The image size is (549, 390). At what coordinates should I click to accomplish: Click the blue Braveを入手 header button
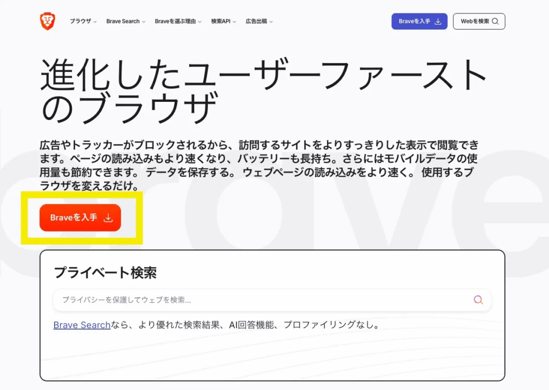tap(419, 21)
